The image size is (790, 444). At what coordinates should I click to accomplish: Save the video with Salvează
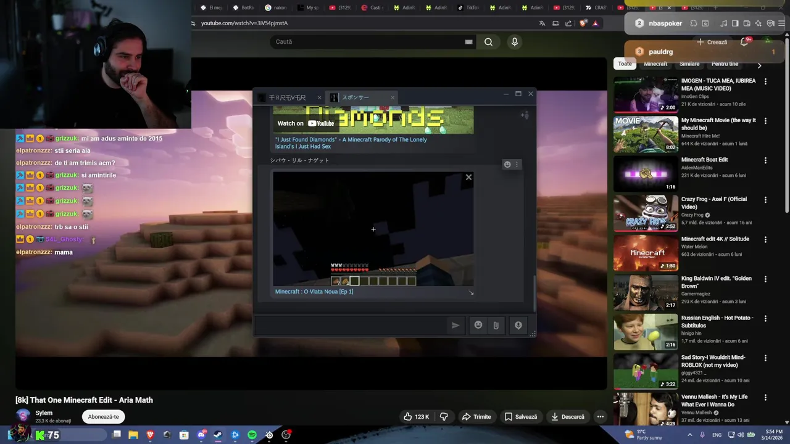521,417
